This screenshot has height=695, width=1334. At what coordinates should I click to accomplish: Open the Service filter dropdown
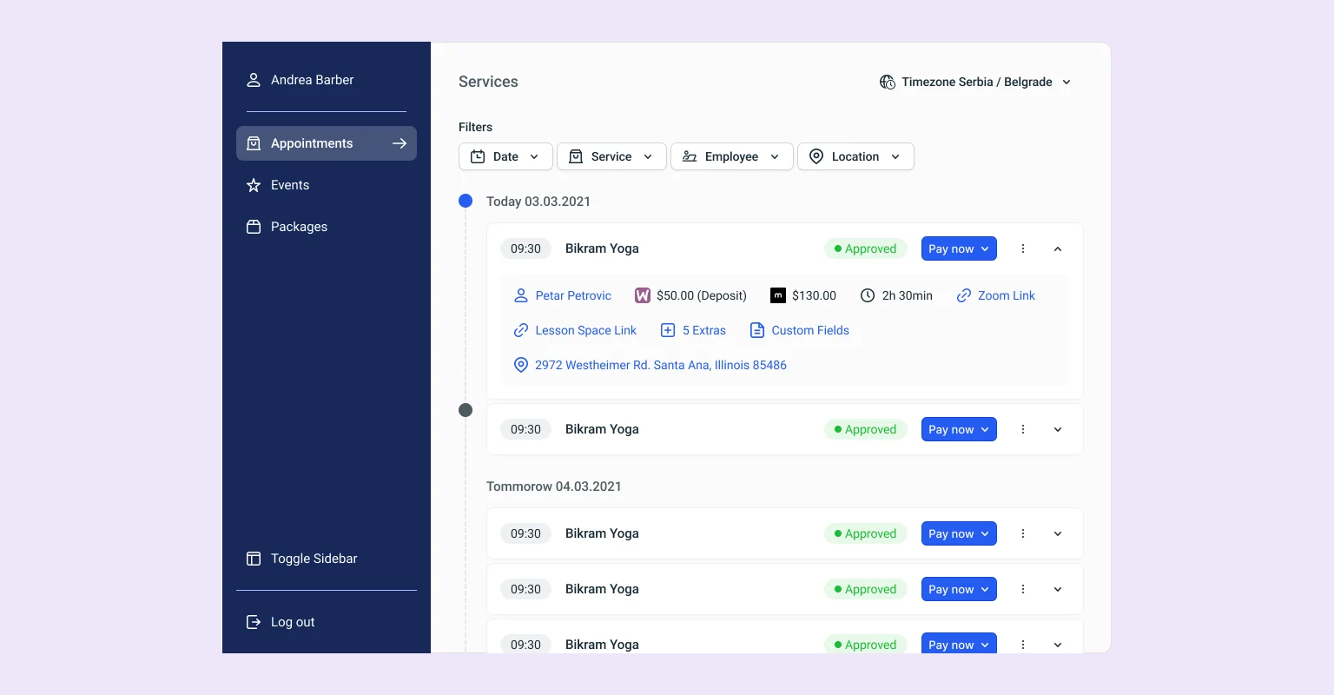pos(611,156)
